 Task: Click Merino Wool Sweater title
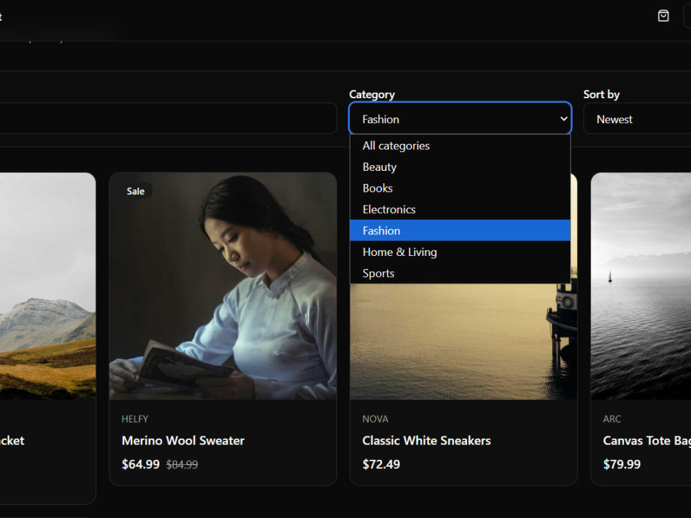pos(183,441)
